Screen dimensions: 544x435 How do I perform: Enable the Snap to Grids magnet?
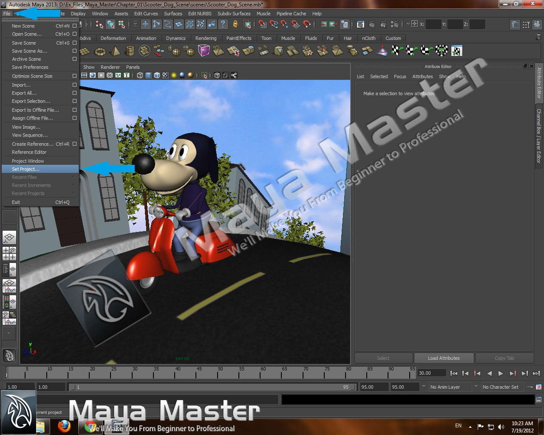tap(263, 24)
